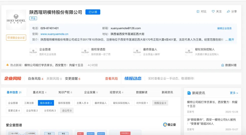Open 最终受益人 card icon

(137, 52)
